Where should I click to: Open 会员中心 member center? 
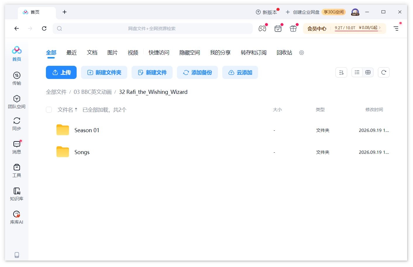pyautogui.click(x=317, y=29)
